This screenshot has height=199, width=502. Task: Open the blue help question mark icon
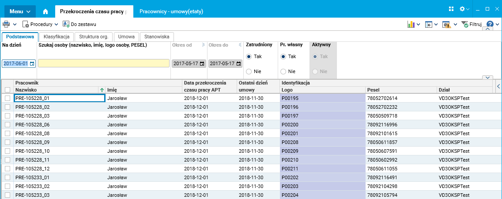click(490, 25)
